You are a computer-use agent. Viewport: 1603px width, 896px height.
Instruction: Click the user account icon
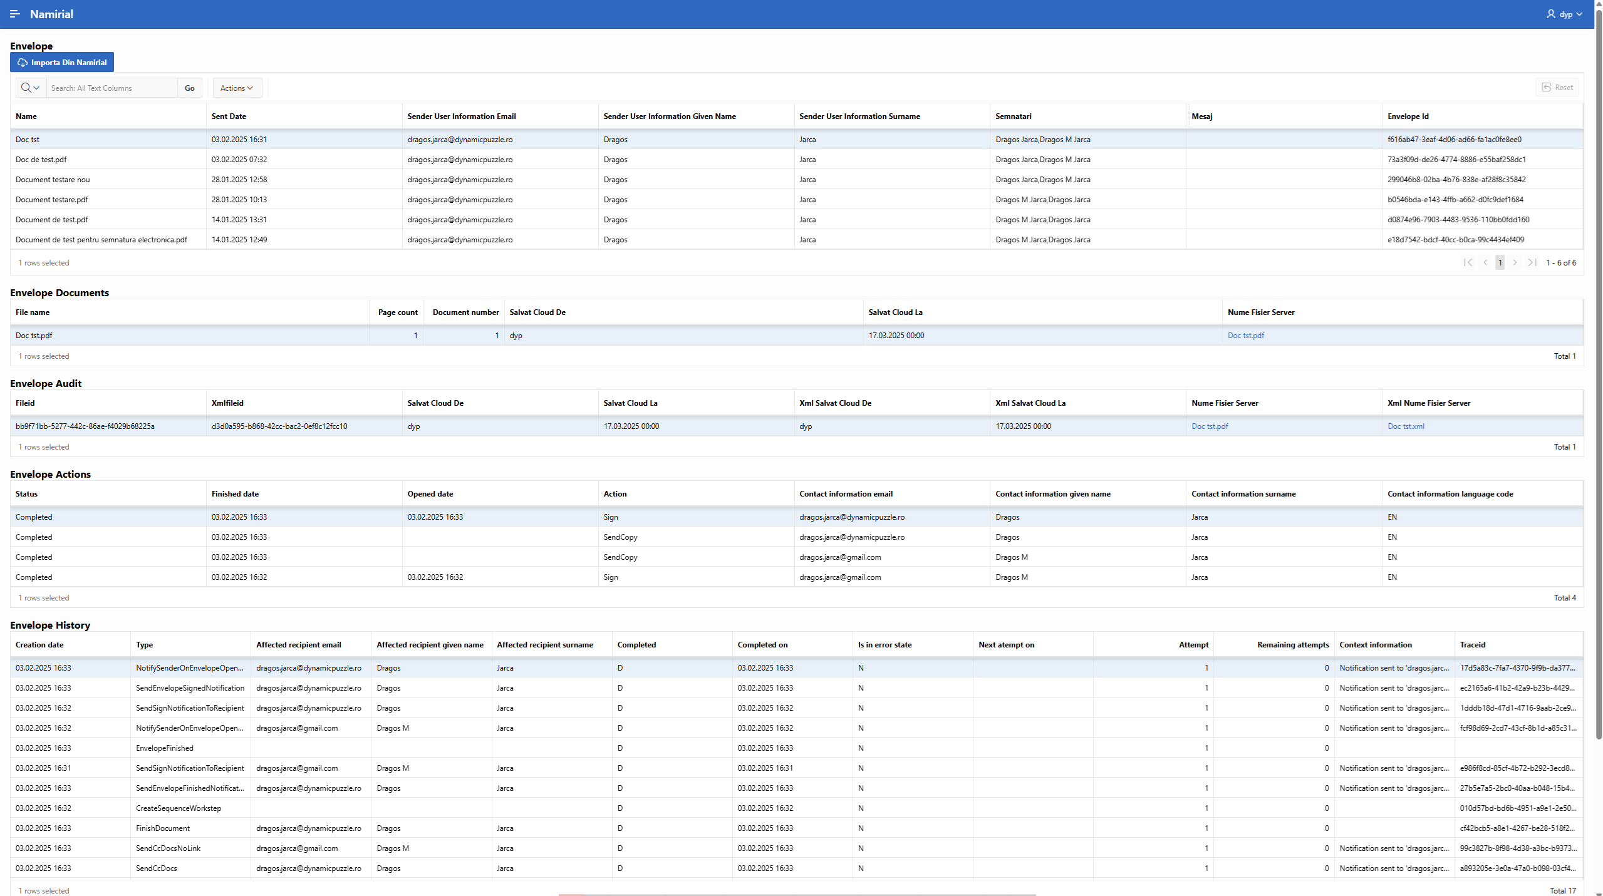click(1550, 14)
